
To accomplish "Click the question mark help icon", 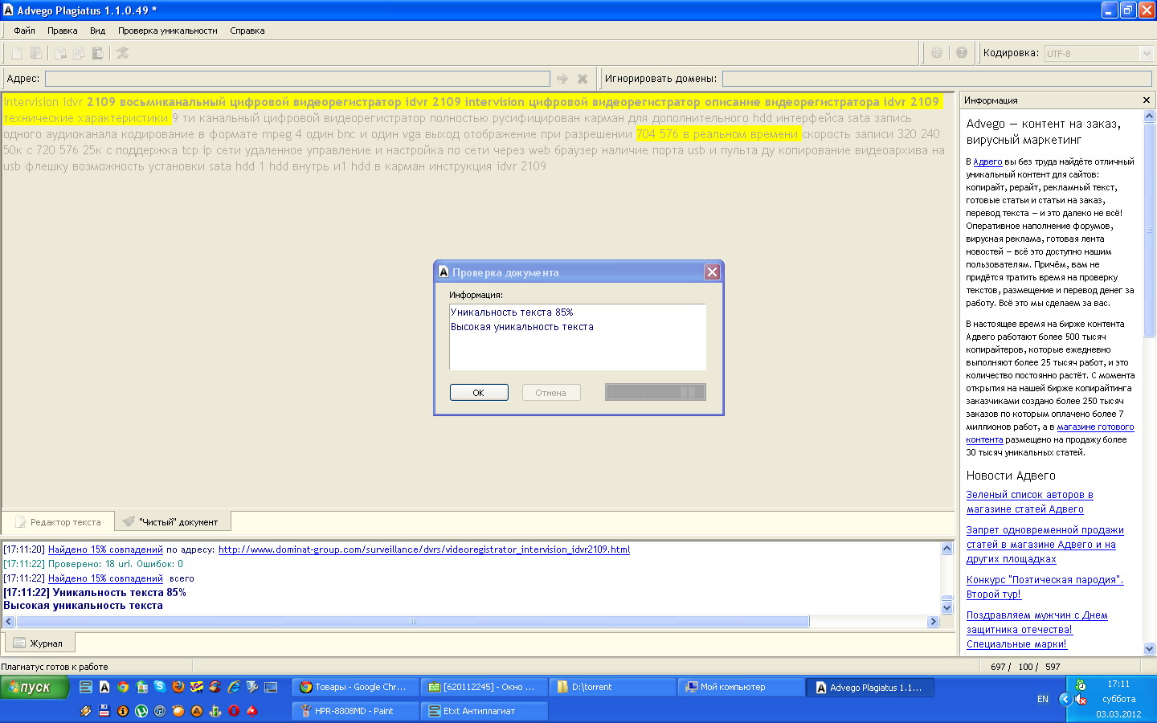I will click(x=962, y=53).
